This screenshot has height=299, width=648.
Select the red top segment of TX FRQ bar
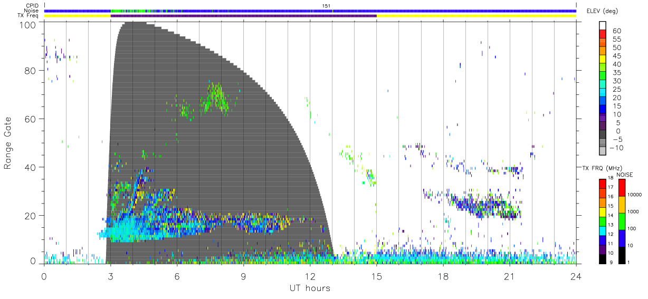click(x=603, y=184)
